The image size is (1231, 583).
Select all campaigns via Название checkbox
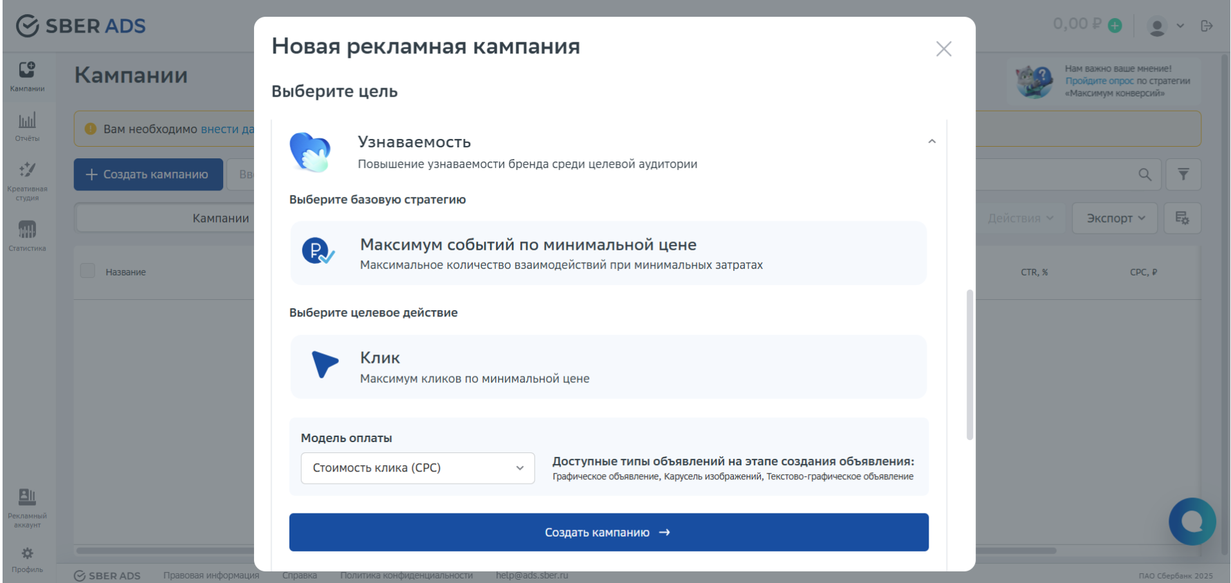[x=87, y=271]
